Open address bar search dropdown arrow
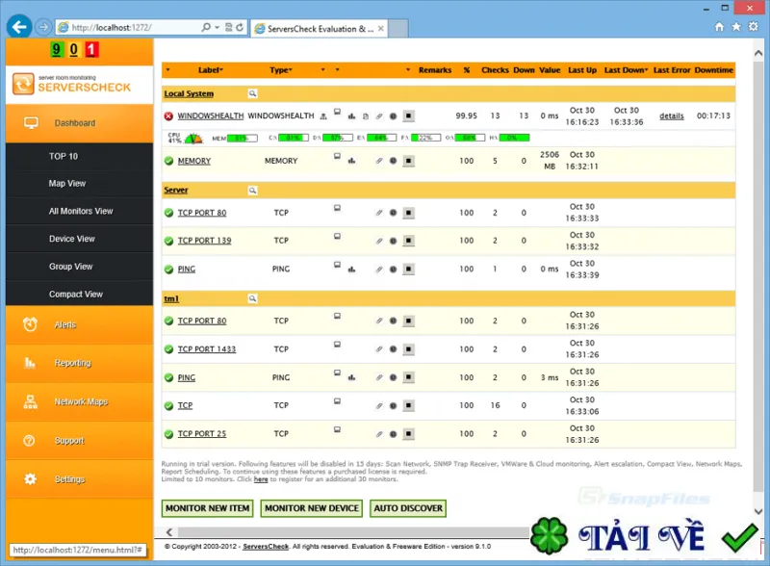770x566 pixels. tap(218, 28)
